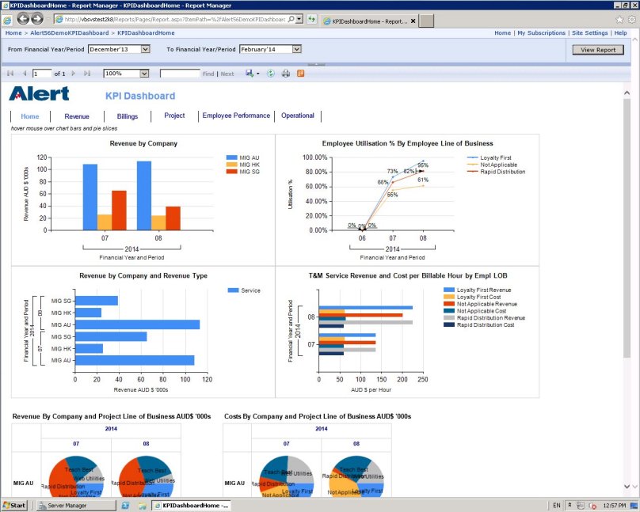Click the browser address bar URL
Screen dimensions: 640x512
tap(175, 19)
